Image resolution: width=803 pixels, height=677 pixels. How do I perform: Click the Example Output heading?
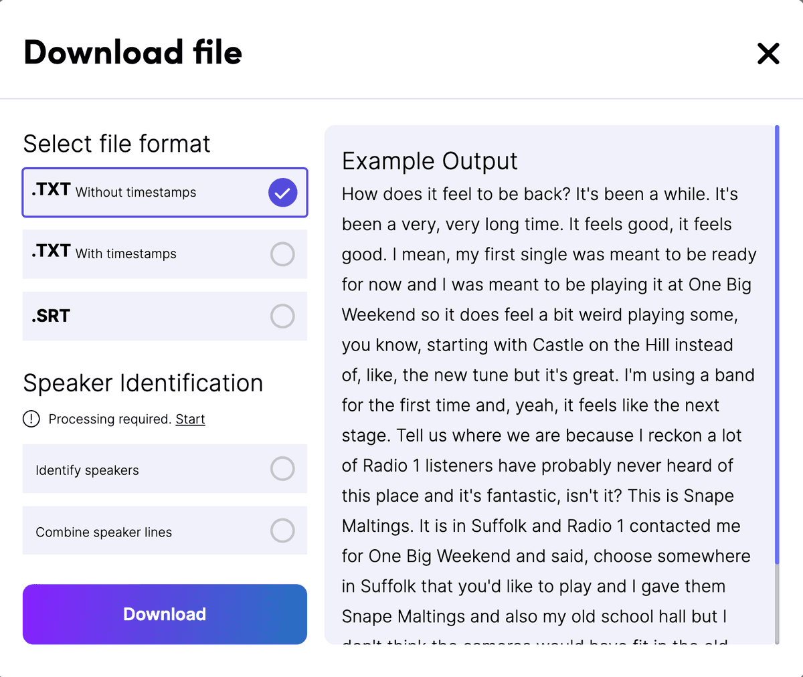pos(430,161)
